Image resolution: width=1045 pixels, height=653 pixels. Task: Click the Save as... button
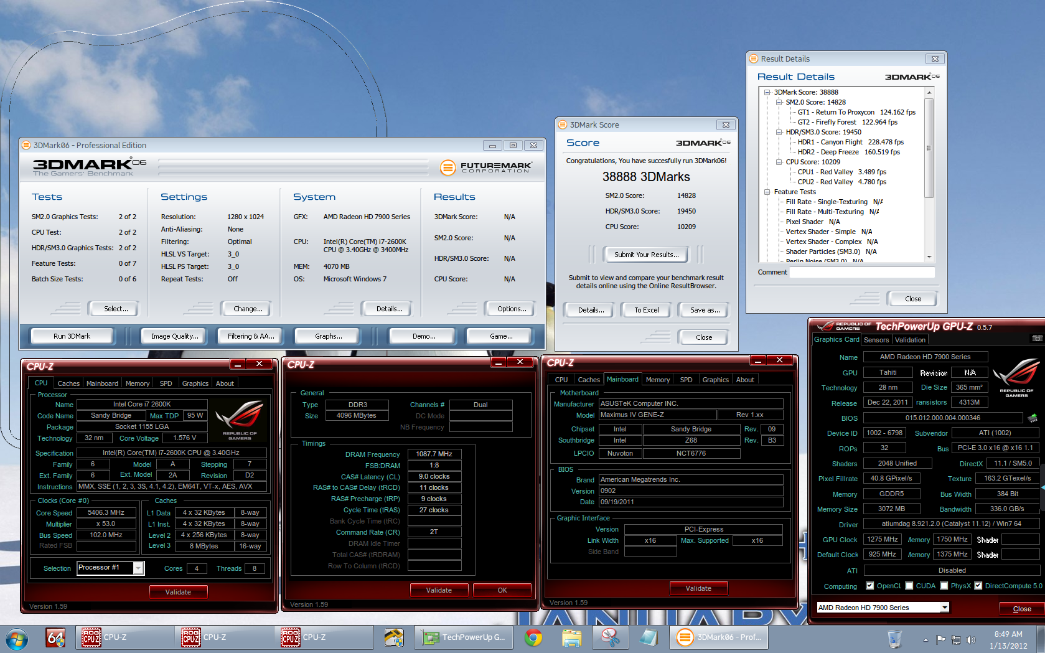coord(705,310)
